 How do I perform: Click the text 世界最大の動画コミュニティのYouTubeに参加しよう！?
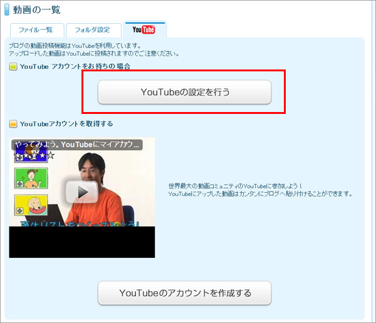coord(235,186)
